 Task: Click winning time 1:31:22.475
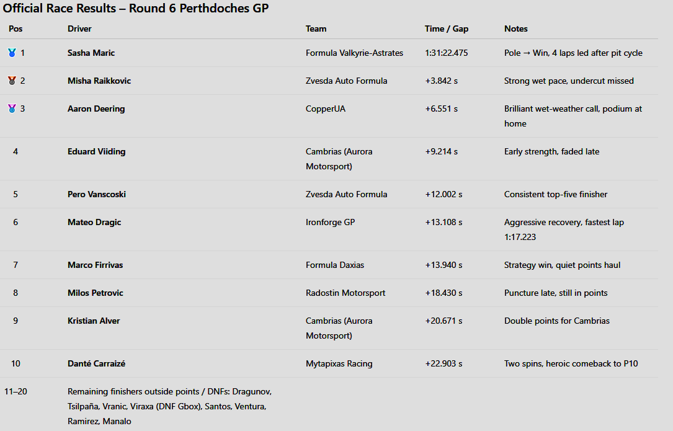click(447, 53)
